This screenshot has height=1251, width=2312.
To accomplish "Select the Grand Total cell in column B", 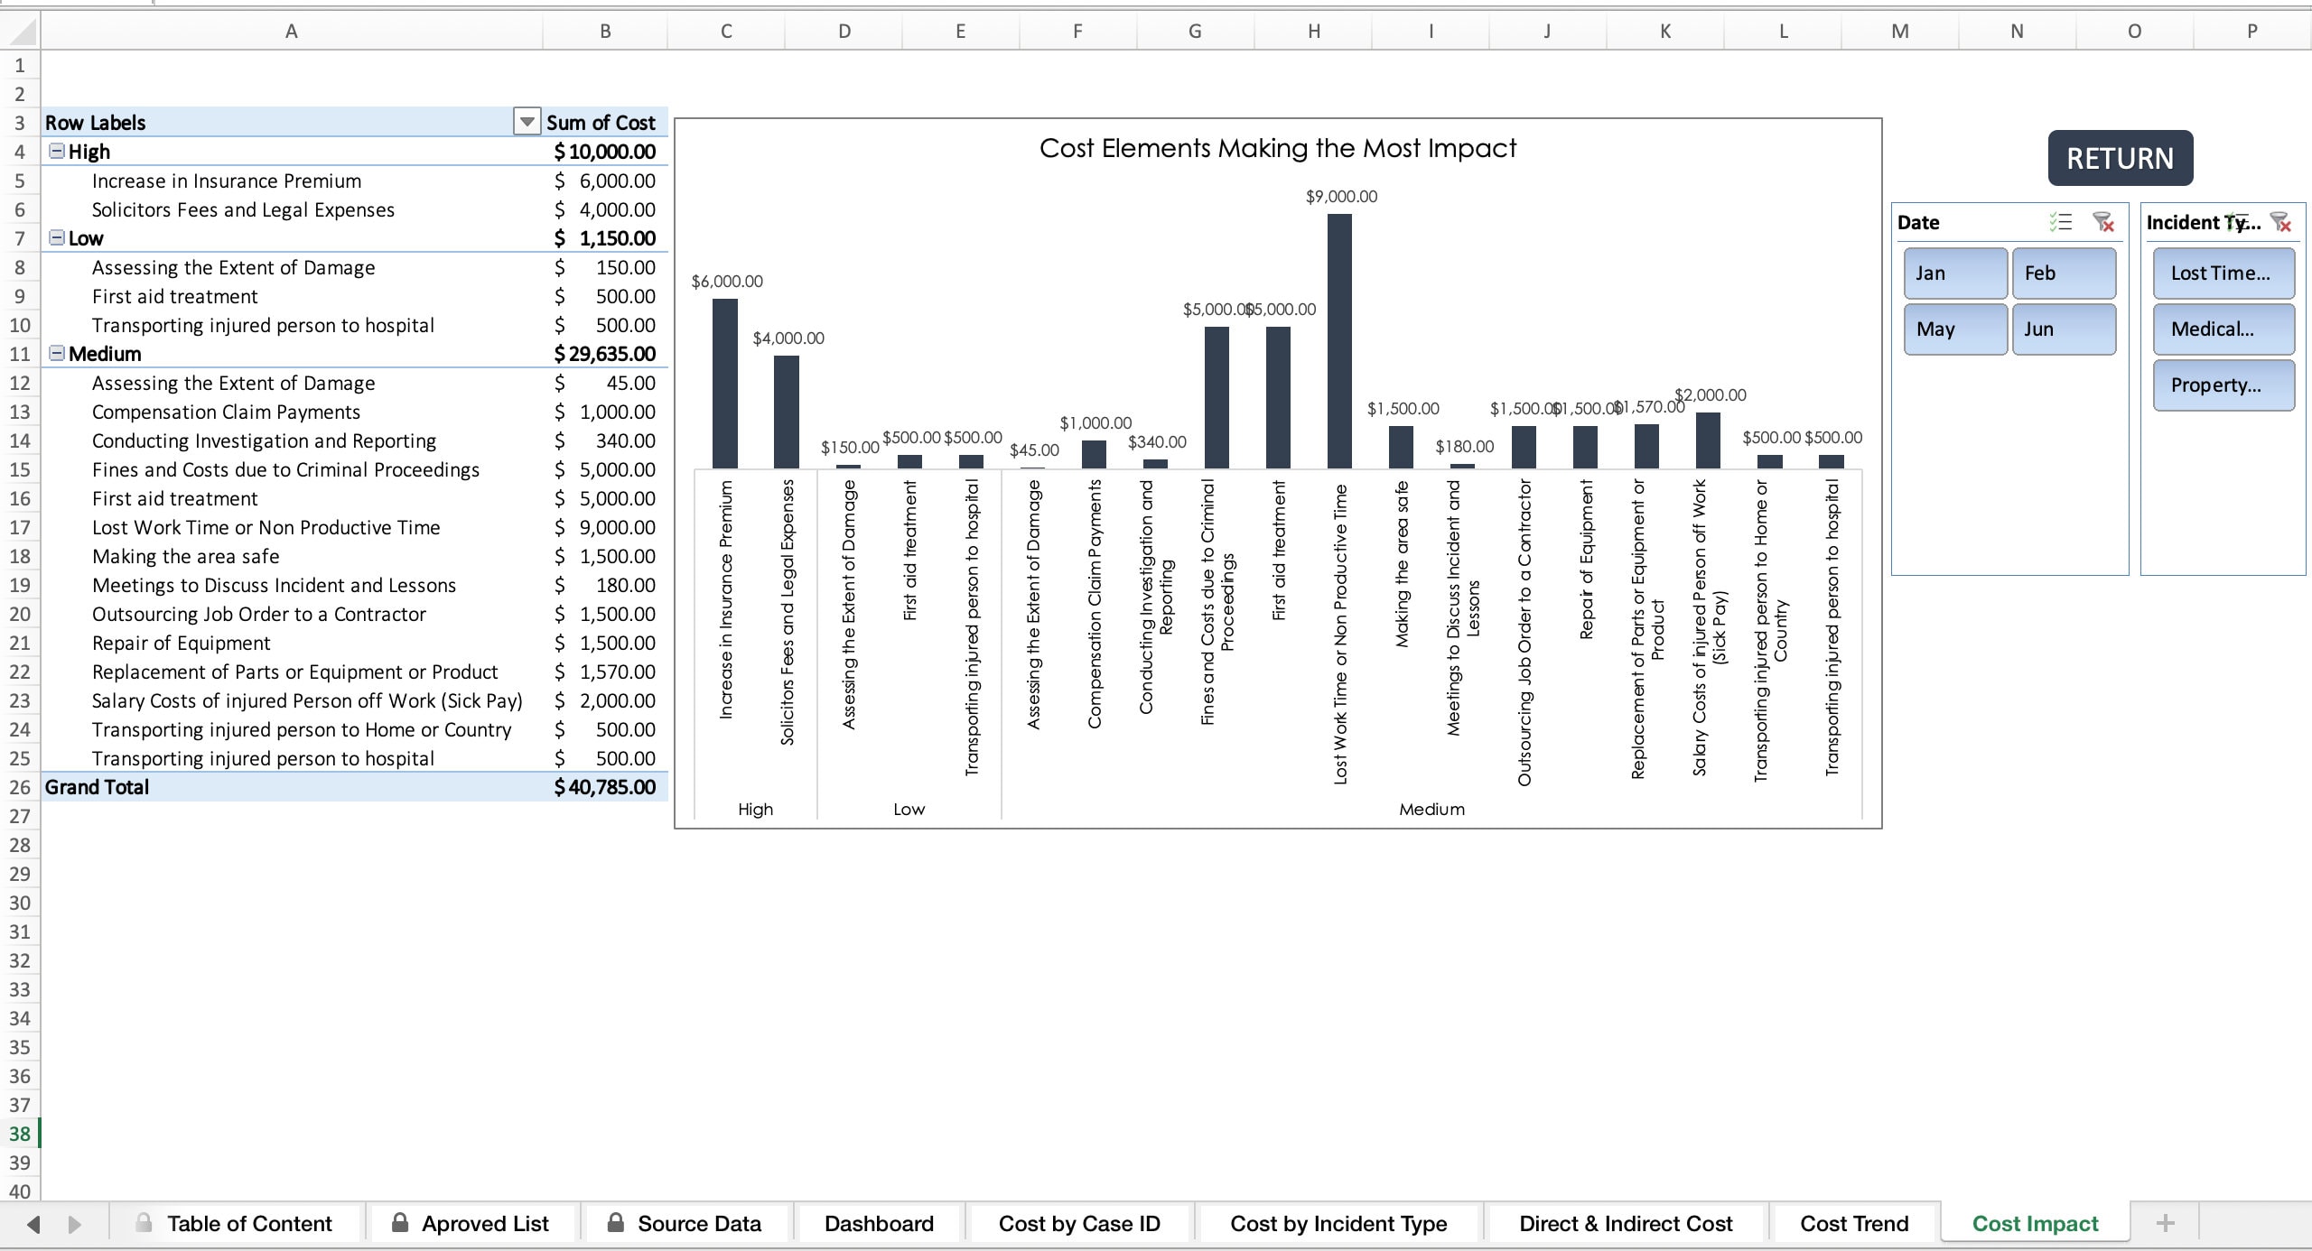I will (605, 786).
